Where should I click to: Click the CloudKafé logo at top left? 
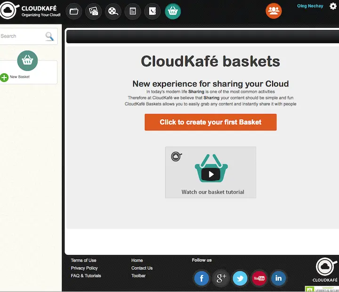tap(30, 10)
